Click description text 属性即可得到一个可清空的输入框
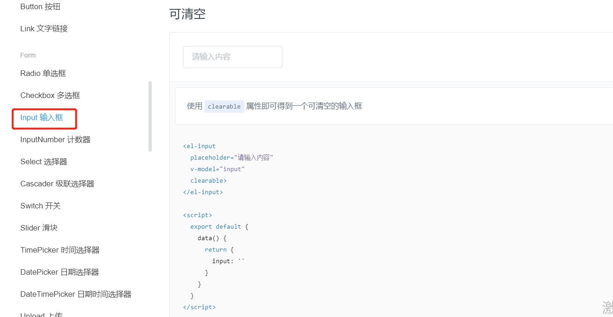This screenshot has width=613, height=317. click(304, 106)
